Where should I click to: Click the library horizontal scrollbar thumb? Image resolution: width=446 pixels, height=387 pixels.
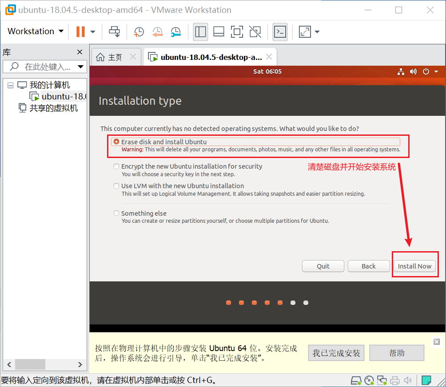30,364
